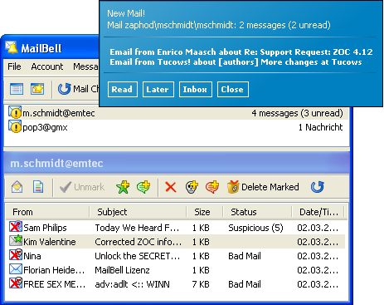The width and height of the screenshot is (384, 305).
Task: Click the skull blacklist sender icon
Action: click(192, 187)
